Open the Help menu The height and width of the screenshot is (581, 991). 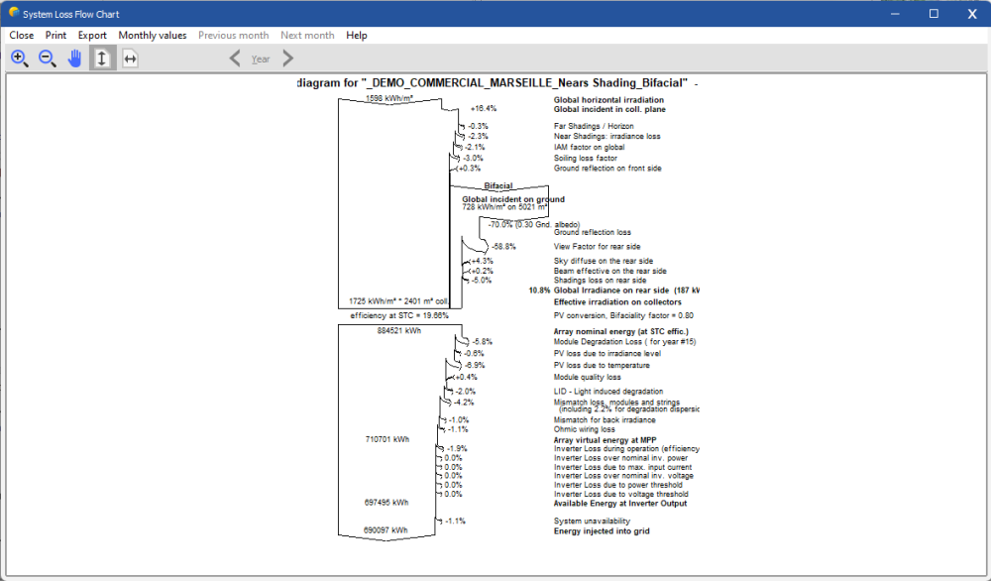357,35
